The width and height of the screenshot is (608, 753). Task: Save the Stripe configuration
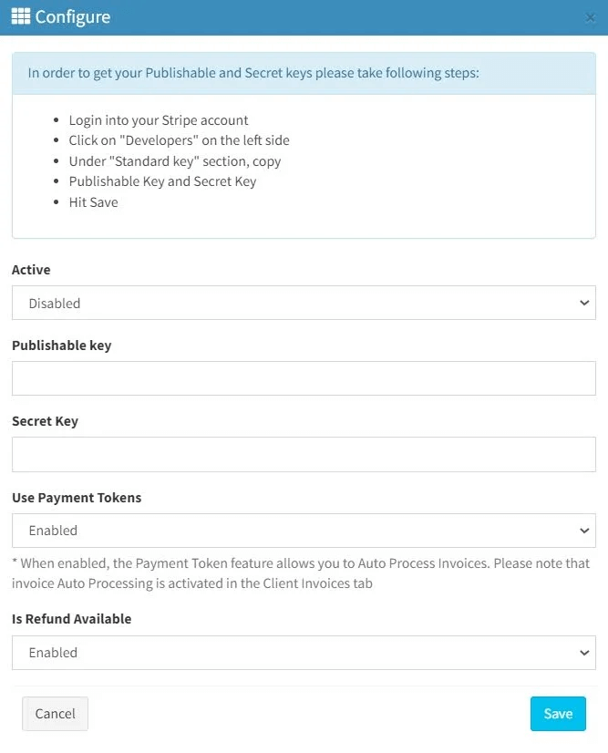[x=558, y=714]
